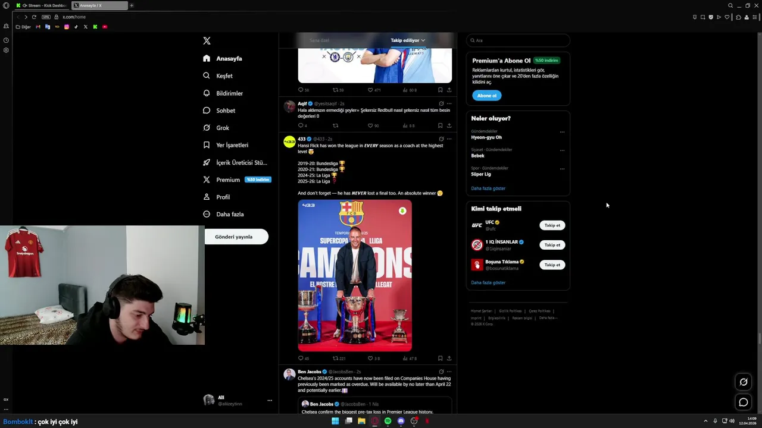The height and width of the screenshot is (428, 762).
Task: Open the floating chat messages button
Action: tap(744, 402)
